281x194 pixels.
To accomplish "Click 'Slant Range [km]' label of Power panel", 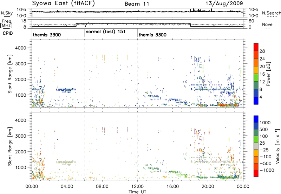I will pos(10,74).
